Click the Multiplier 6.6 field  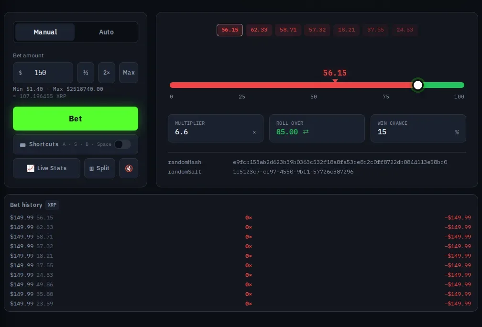tap(215, 129)
